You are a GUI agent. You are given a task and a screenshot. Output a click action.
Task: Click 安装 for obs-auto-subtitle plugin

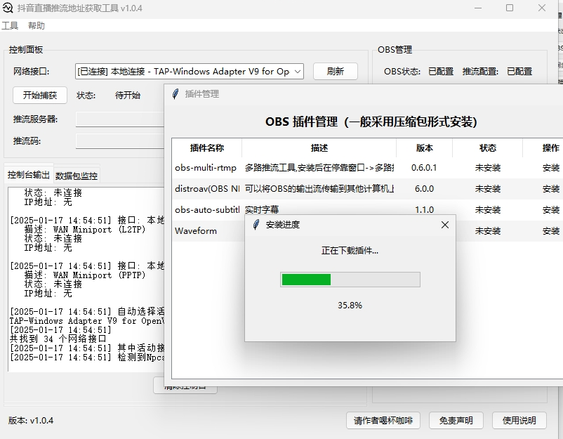[x=551, y=210]
